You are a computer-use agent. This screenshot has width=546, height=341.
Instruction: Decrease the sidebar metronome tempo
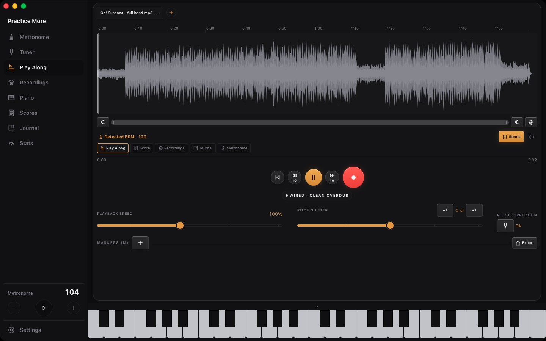coord(14,308)
